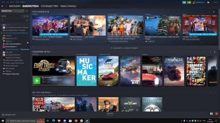Open the ИГРЫ filter dropdown
This screenshot has width=220, height=123.
tap(11, 16)
